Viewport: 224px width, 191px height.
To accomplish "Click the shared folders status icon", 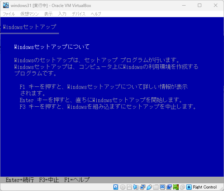I will point(156,187).
